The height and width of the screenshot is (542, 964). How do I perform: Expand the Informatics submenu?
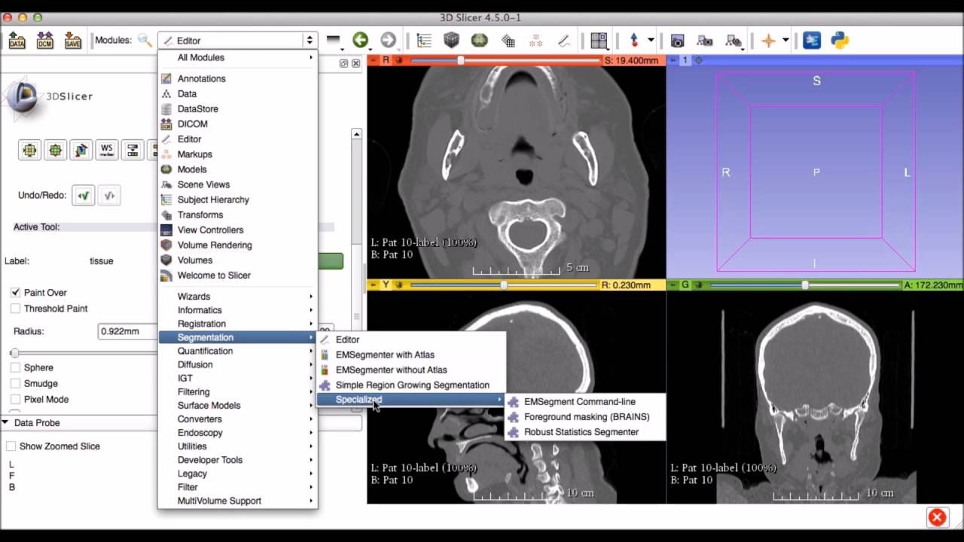(x=238, y=310)
